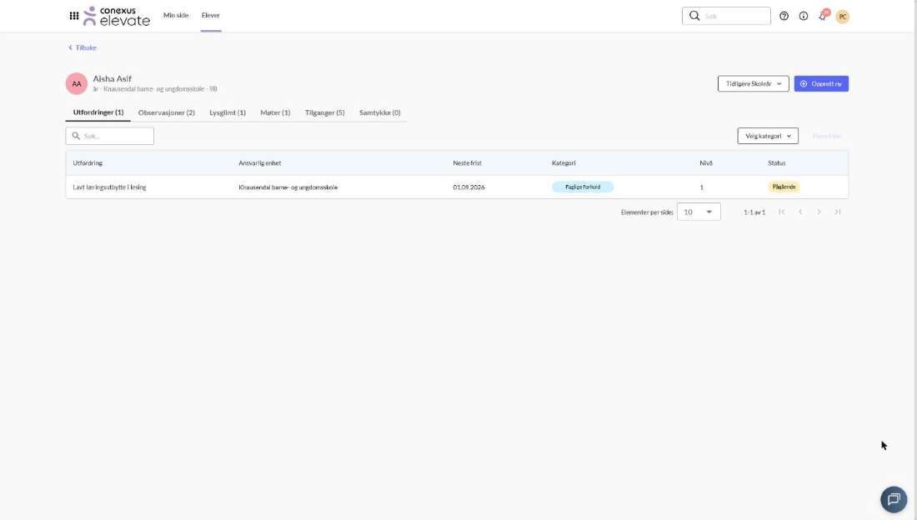Screen dimensions: 917x520
Task: Switch to the Tilganger (5) tab
Action: (324, 112)
